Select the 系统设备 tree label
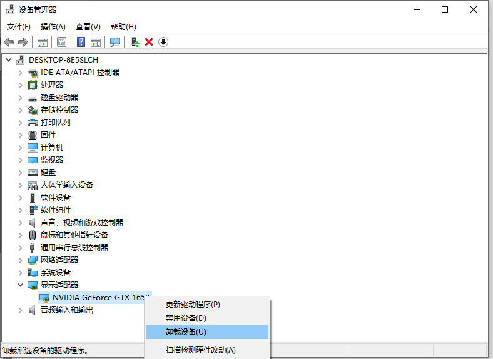This screenshot has width=493, height=359. (56, 273)
